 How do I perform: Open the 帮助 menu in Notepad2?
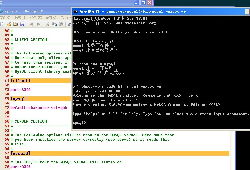coord(66,17)
